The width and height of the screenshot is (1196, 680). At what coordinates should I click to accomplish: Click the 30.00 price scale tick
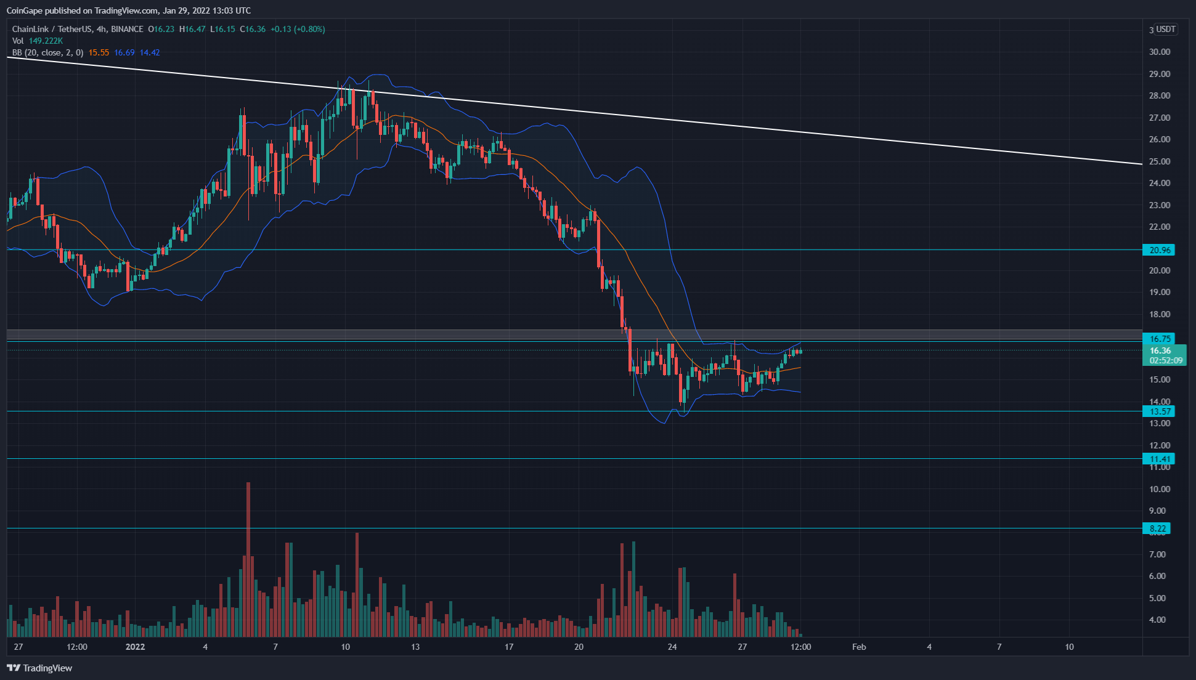coord(1160,52)
